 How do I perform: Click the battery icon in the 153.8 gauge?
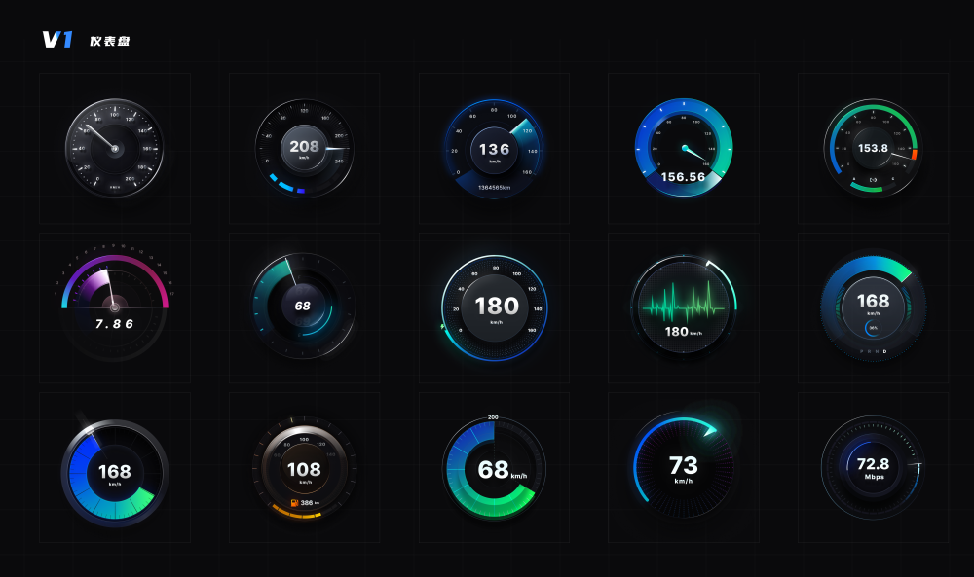click(x=873, y=179)
